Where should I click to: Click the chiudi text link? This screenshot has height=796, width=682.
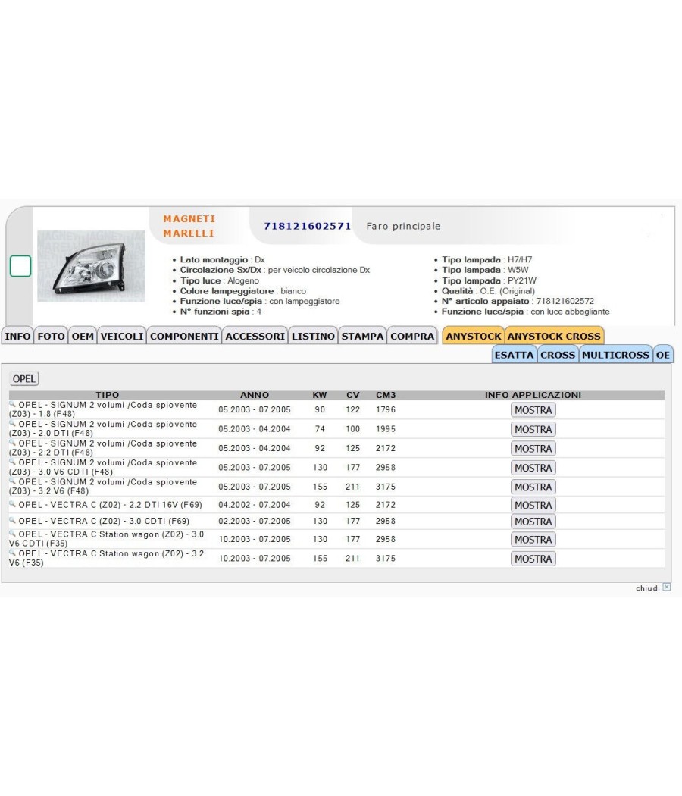[648, 588]
